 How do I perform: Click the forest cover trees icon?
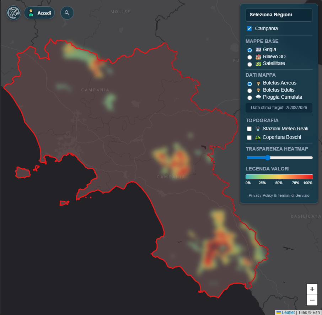coord(258,137)
